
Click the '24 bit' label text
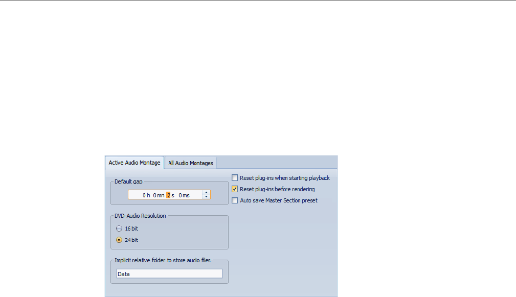click(x=131, y=240)
